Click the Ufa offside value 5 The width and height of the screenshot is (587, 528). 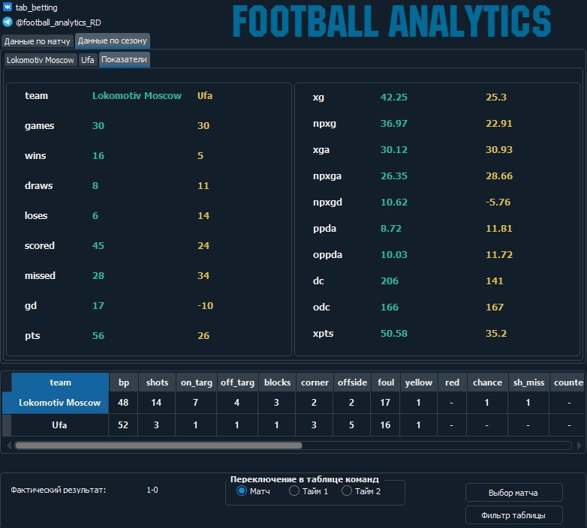pyautogui.click(x=351, y=424)
